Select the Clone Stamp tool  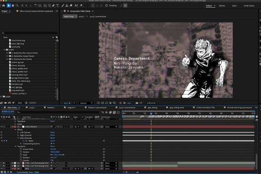point(67,6)
